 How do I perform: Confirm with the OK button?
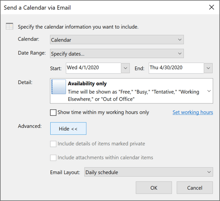pyautogui.click(x=154, y=188)
